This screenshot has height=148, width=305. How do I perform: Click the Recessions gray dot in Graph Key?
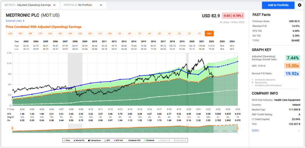pos(253,82)
